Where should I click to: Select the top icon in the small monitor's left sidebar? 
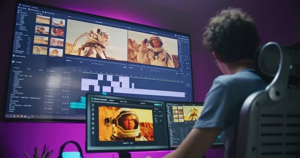[93, 105]
